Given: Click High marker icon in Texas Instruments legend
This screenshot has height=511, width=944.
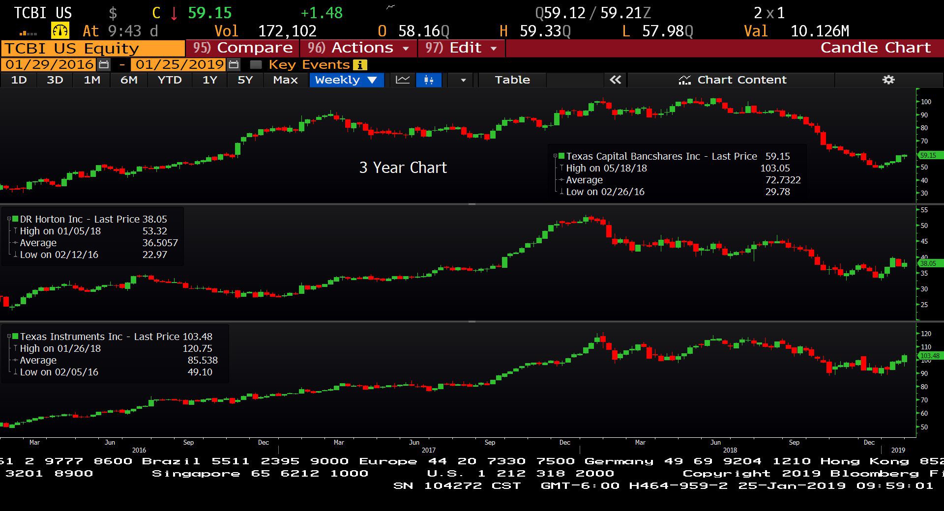Looking at the screenshot, I should click(15, 348).
